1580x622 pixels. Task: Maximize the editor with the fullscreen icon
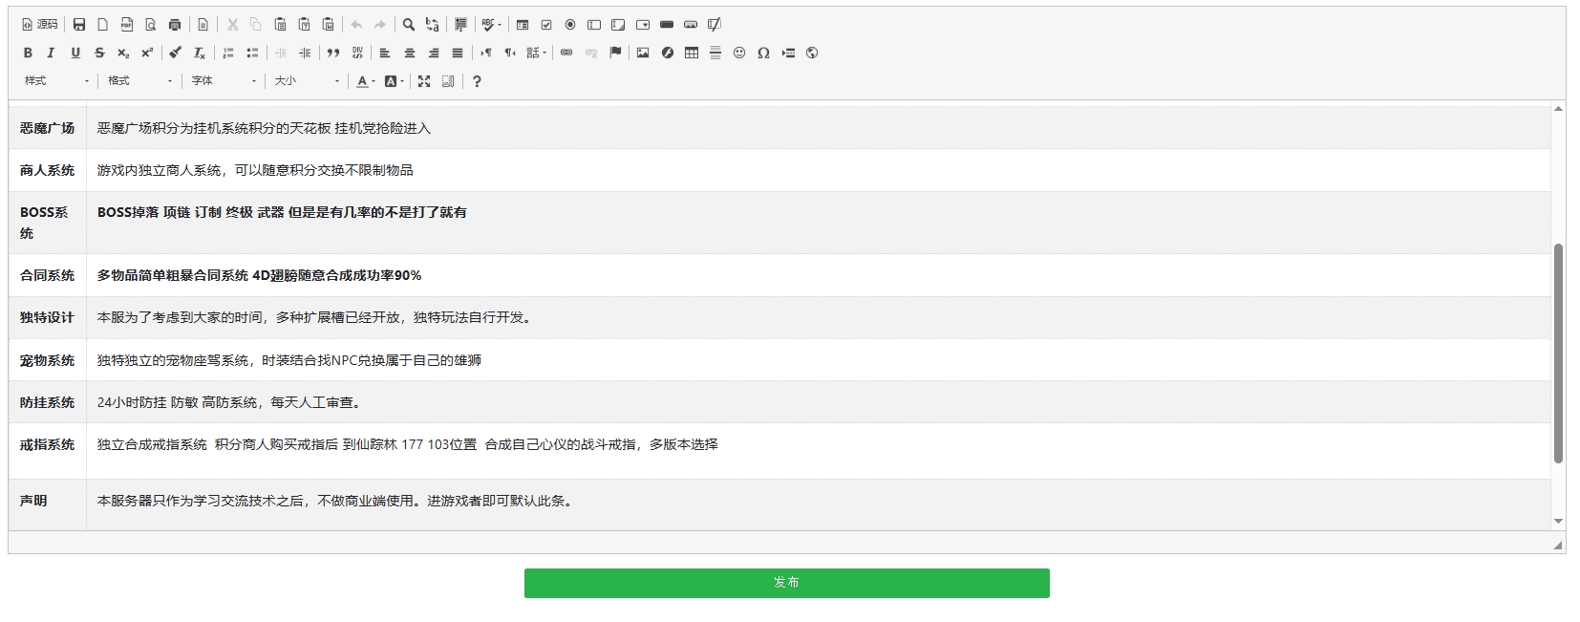tap(424, 81)
